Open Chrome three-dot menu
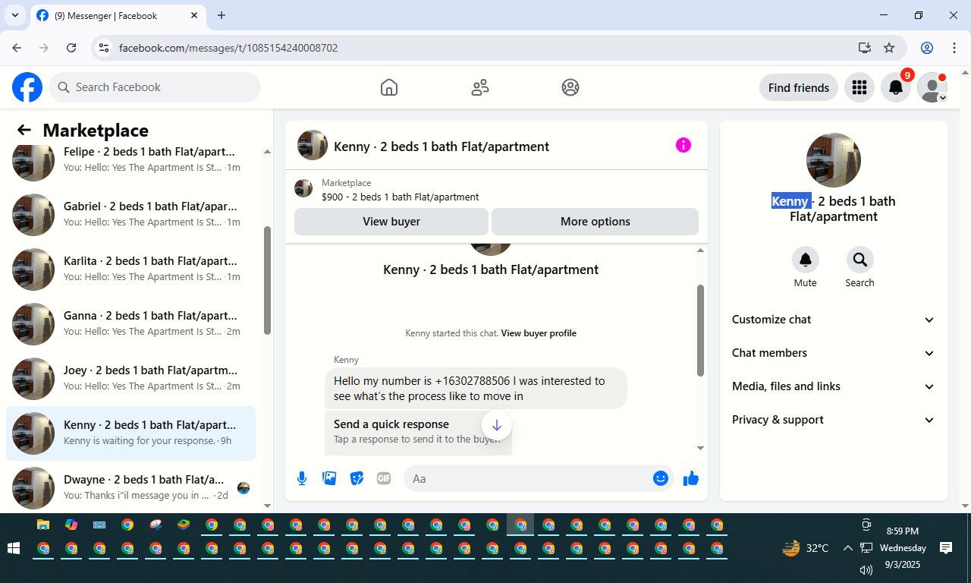 (x=954, y=48)
